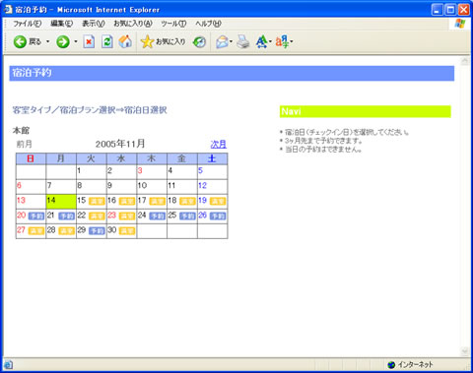Click the Navi panel heading

click(366, 111)
